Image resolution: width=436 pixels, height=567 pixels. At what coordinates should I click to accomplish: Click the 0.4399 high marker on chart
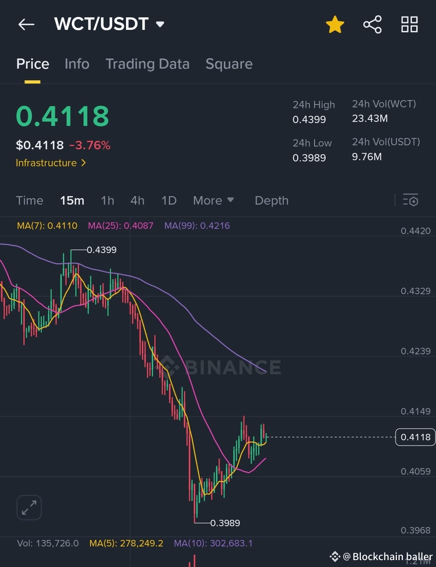pyautogui.click(x=102, y=250)
